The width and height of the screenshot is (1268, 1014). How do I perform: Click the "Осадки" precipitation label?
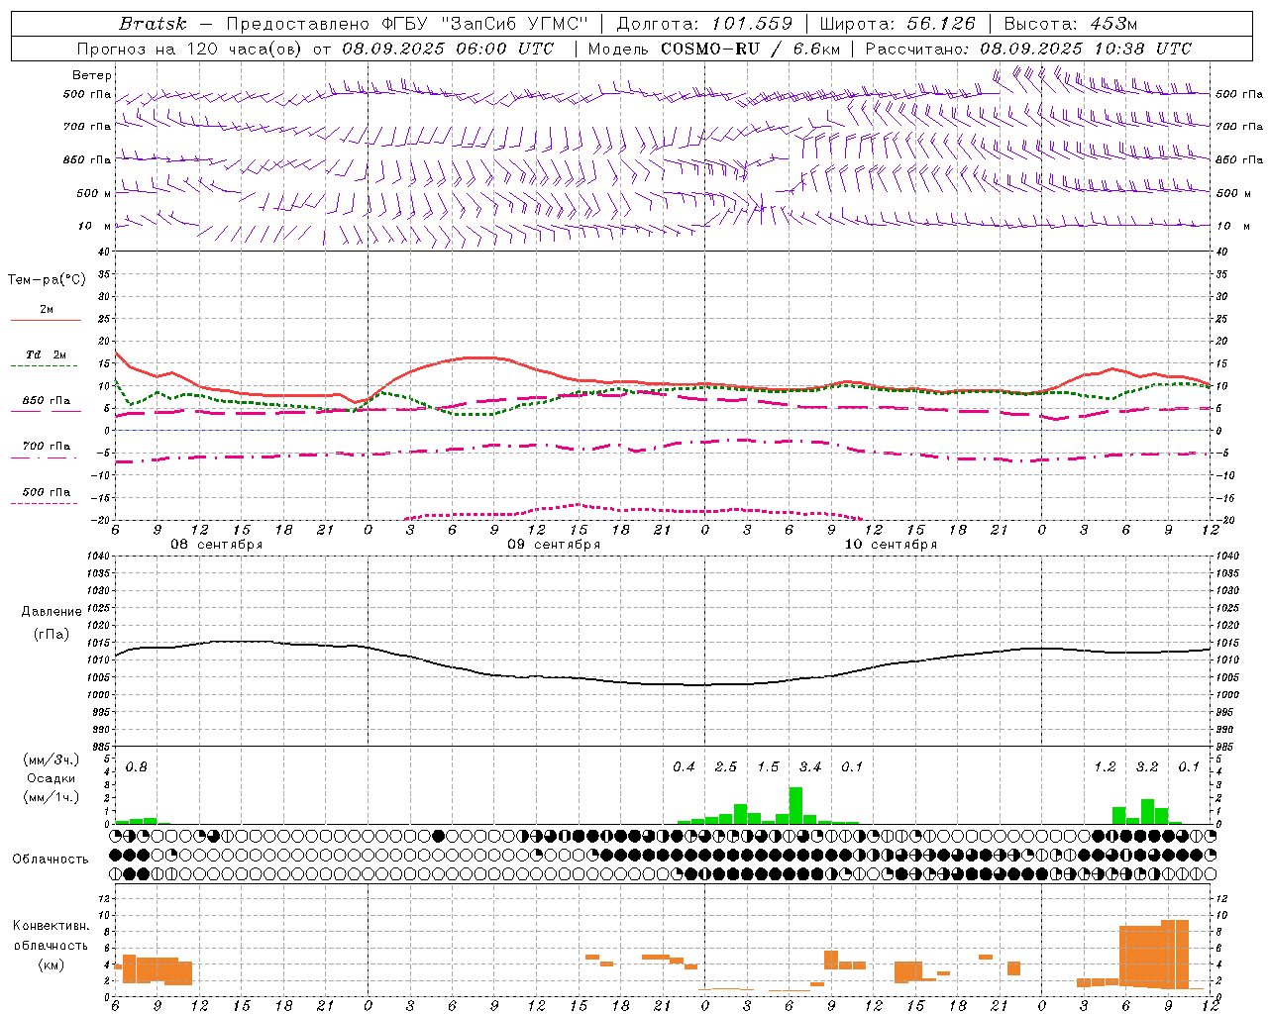[x=51, y=778]
